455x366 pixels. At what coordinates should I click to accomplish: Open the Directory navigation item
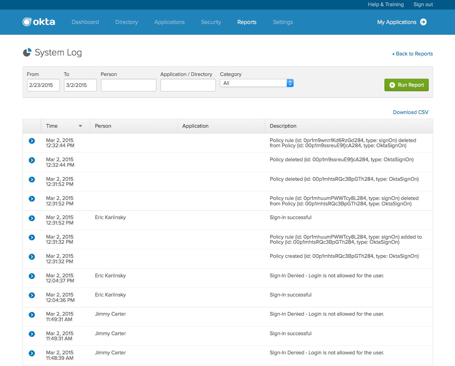127,22
